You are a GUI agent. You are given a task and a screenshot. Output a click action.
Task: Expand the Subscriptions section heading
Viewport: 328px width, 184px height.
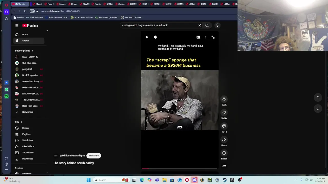[24, 51]
